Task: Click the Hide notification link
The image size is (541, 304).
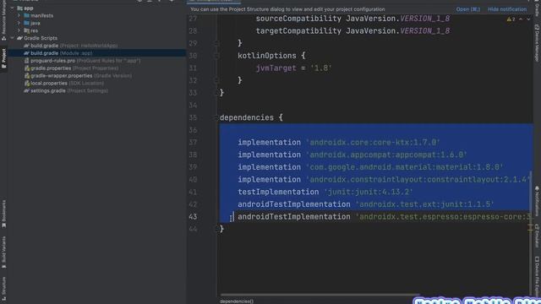Action: (507, 9)
